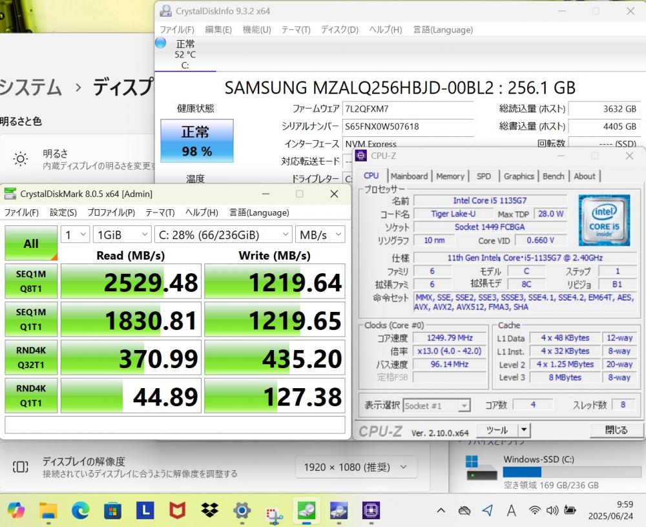Open ディスク(D) menu in CrystalDiskInfo
Screen dimensions: 646x527
coord(340,30)
